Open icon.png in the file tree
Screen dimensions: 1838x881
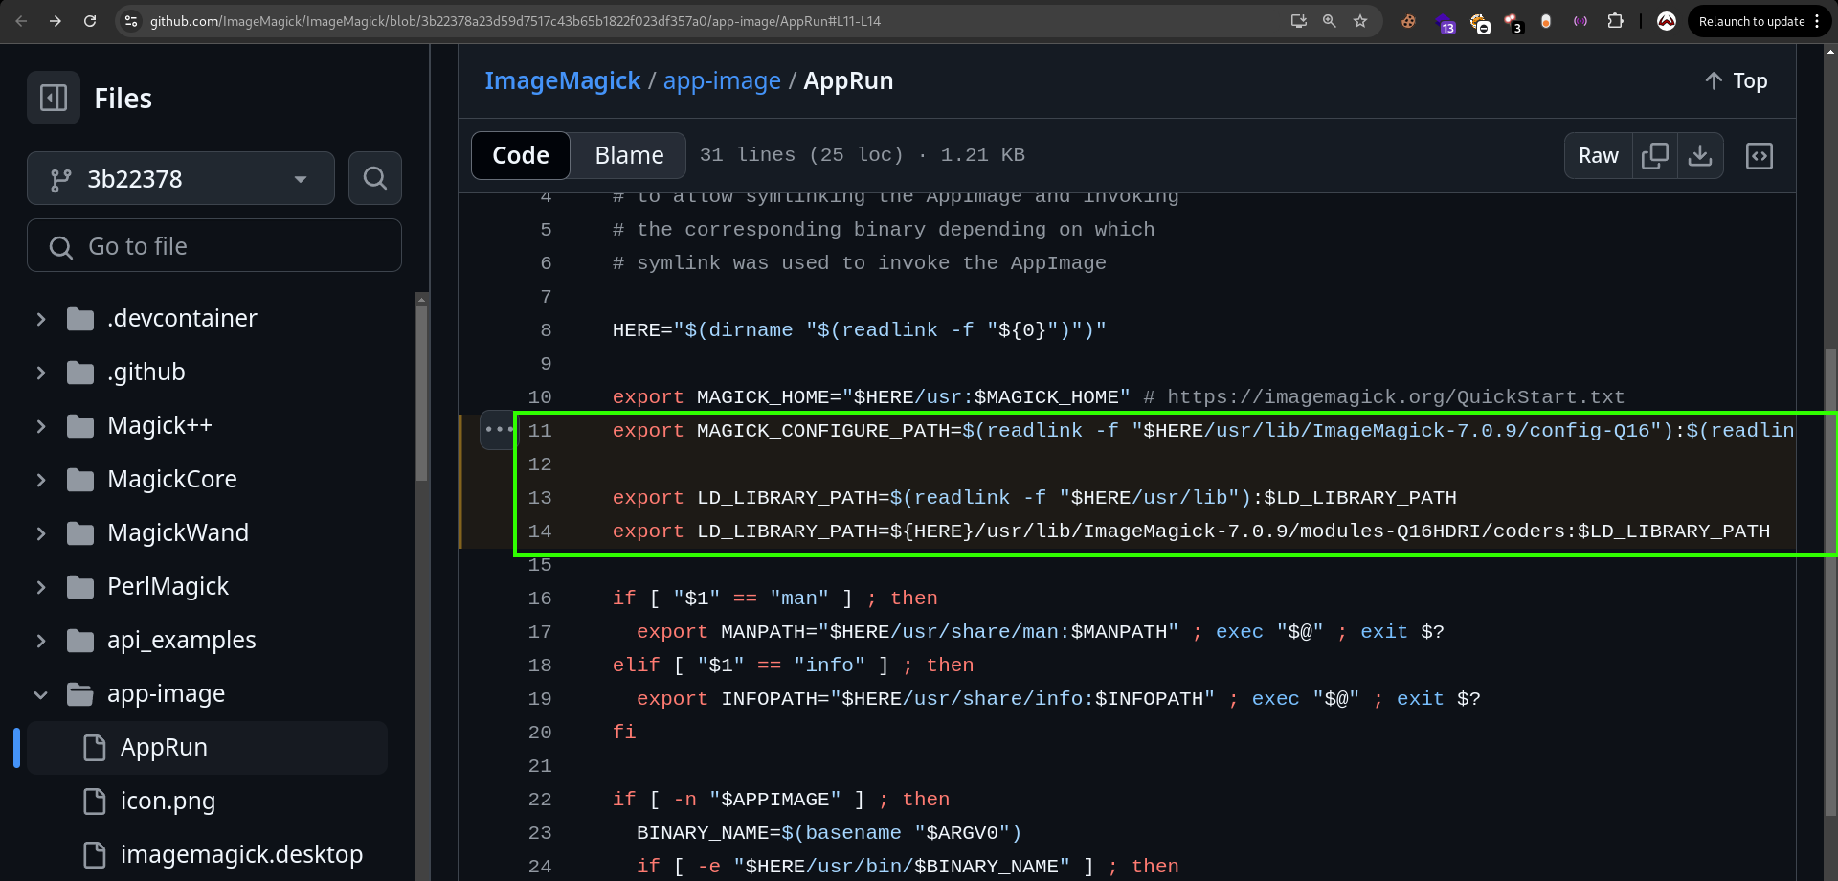pyautogui.click(x=168, y=801)
